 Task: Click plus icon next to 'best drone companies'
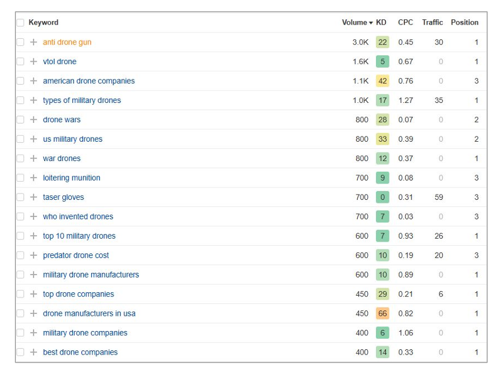point(34,353)
